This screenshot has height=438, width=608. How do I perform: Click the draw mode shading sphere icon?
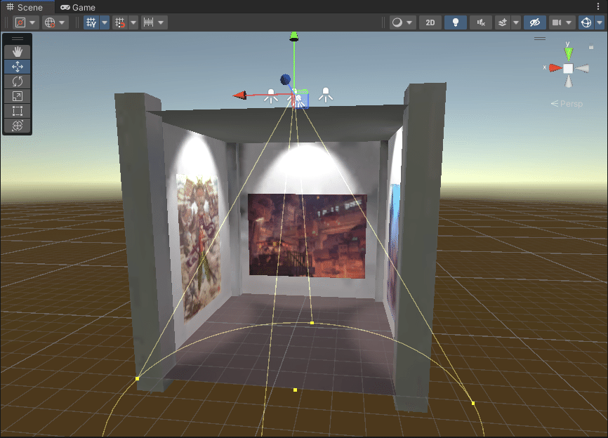click(x=397, y=22)
